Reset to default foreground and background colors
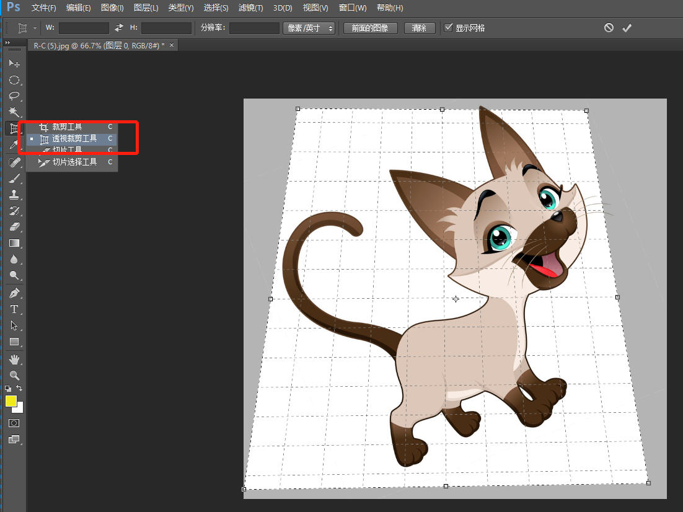 (8, 388)
